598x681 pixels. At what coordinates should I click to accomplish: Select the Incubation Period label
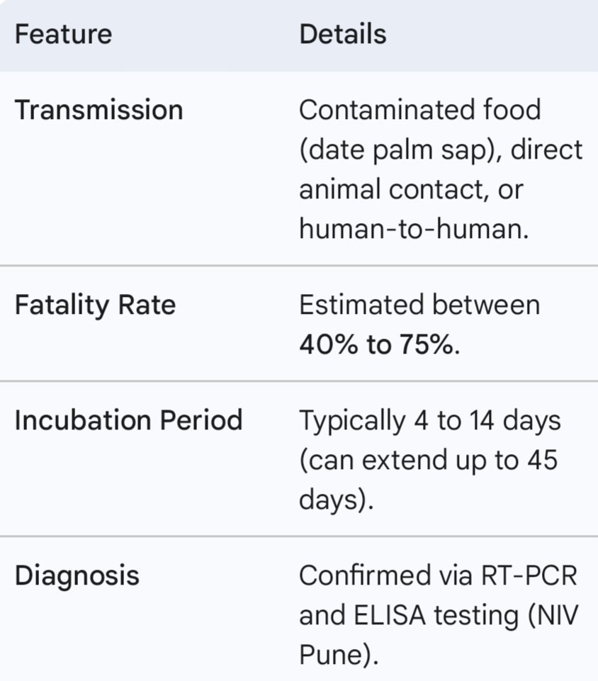point(128,420)
